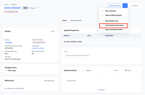Select View & Download Invoice menu item
The width and height of the screenshot is (145, 95).
point(114,30)
